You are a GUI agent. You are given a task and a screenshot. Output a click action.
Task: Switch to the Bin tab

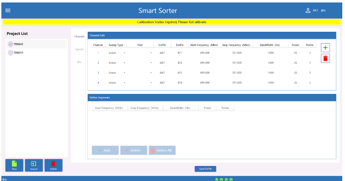[x=79, y=62]
